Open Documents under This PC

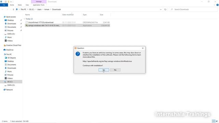point(12,65)
